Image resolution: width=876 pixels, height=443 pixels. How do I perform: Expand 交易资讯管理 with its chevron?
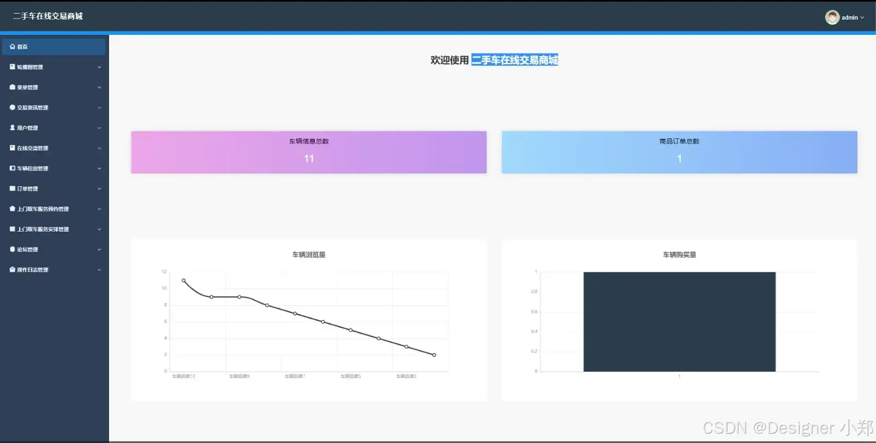pos(99,107)
